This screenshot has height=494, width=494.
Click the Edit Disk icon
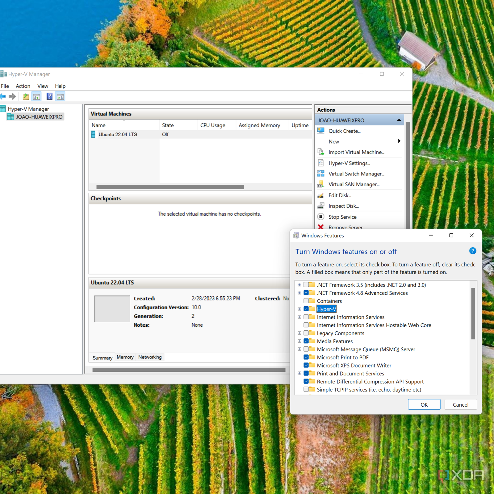coord(321,195)
